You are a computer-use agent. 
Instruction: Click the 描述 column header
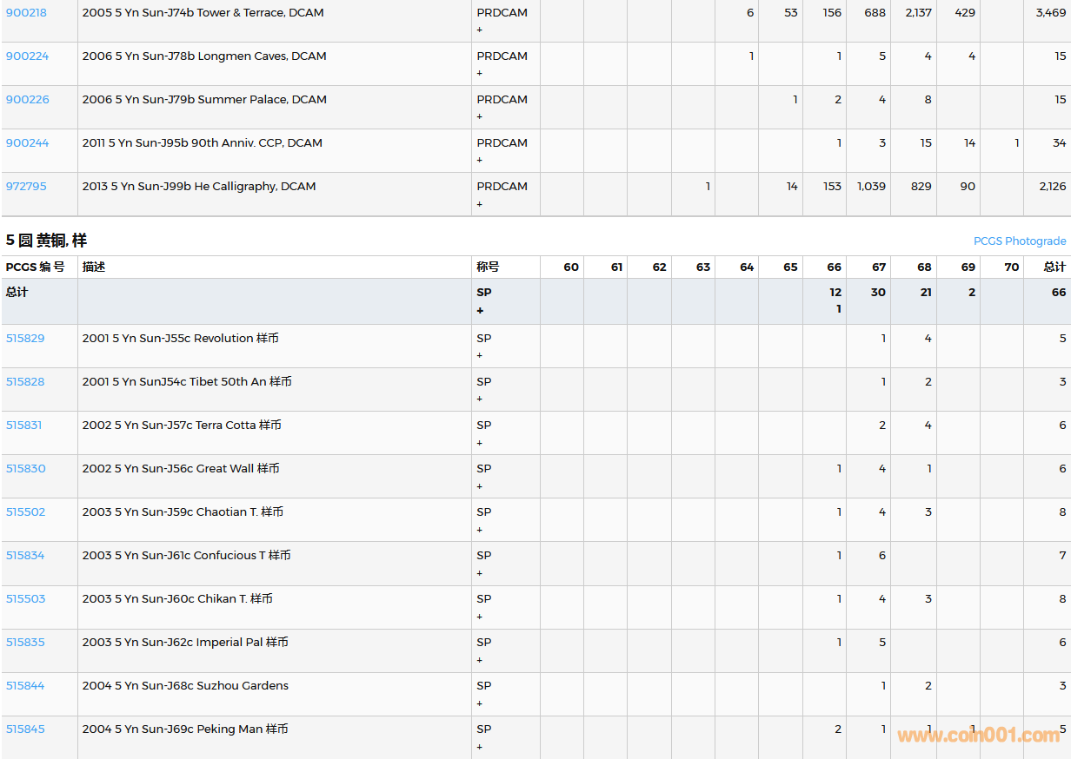click(x=94, y=267)
